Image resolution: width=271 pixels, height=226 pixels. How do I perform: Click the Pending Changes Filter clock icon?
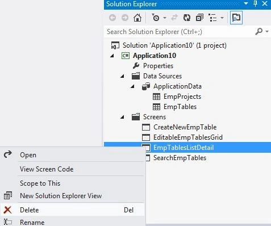pyautogui.click(x=155, y=18)
